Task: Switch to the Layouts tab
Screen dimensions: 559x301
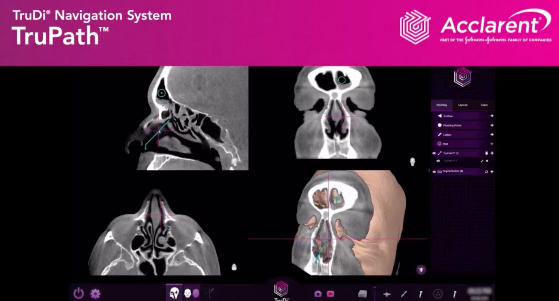Action: (463, 105)
